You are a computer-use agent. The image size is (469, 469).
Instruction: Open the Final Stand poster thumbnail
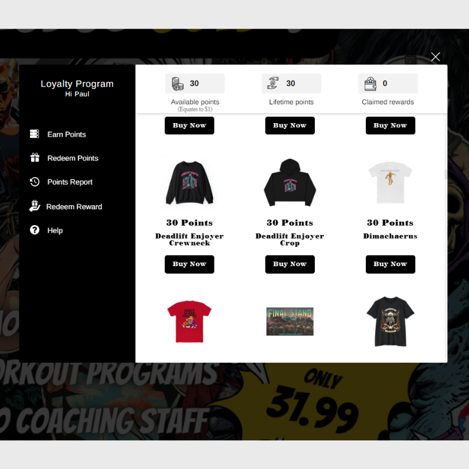pyautogui.click(x=290, y=321)
